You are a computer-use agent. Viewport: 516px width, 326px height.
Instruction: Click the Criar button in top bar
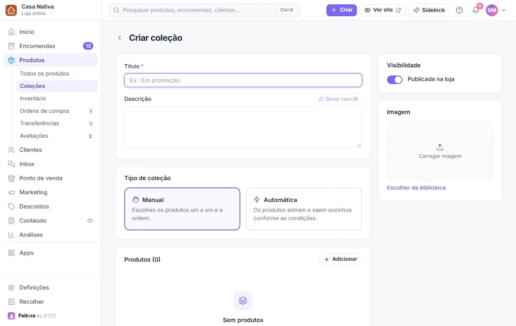[x=341, y=10]
